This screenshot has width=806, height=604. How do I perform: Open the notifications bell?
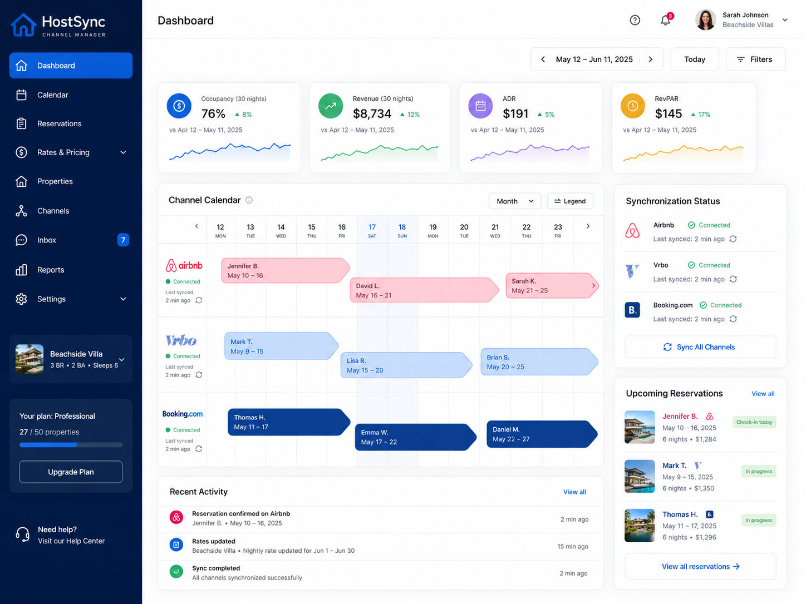(x=666, y=20)
